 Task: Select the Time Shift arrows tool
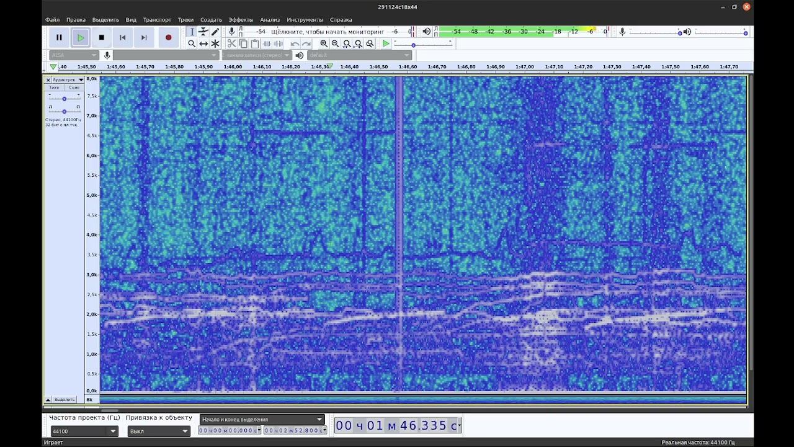coord(203,43)
